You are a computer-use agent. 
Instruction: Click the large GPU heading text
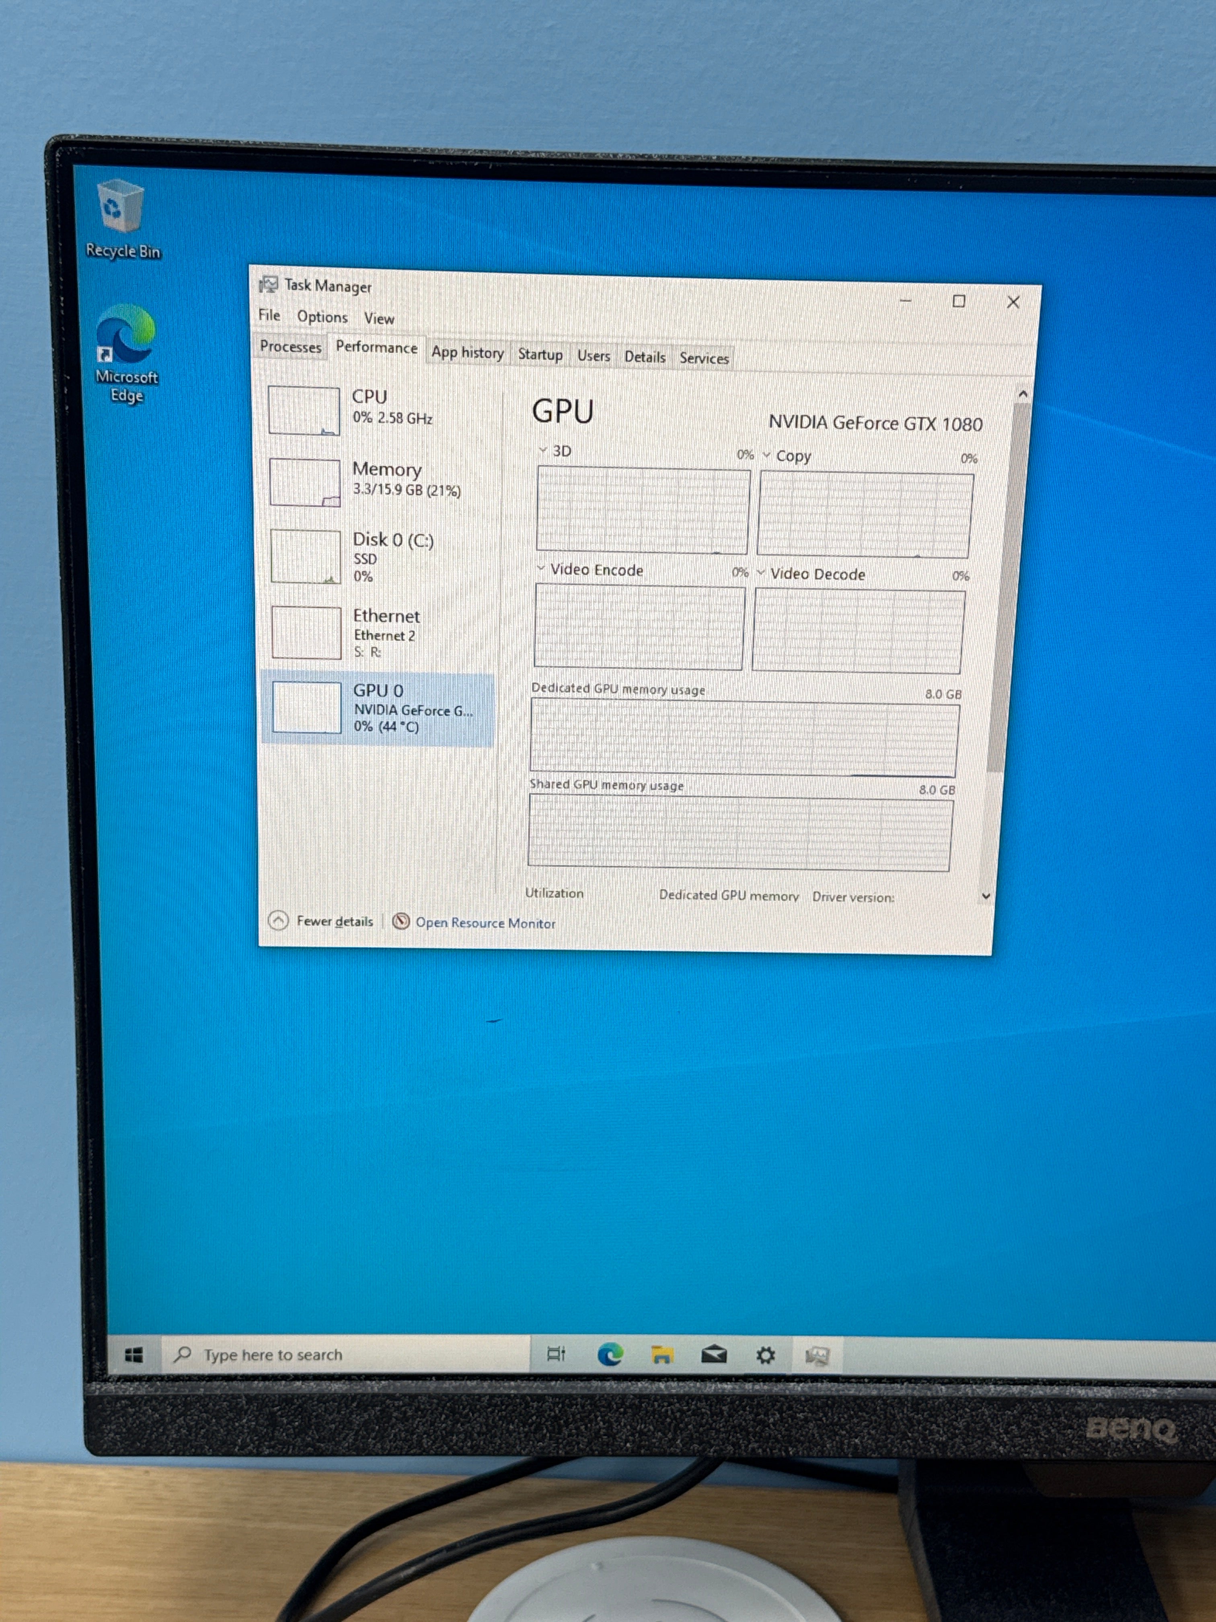562,412
